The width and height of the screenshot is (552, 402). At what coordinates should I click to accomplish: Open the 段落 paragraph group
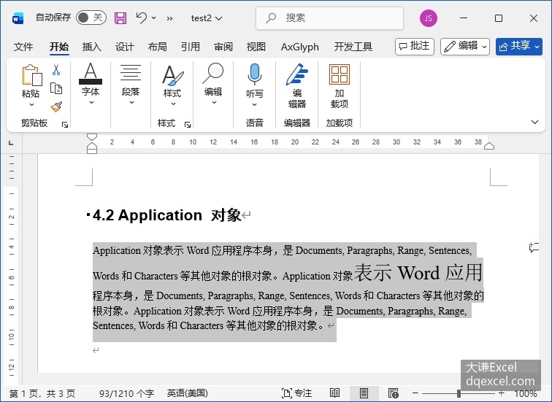[x=131, y=84]
